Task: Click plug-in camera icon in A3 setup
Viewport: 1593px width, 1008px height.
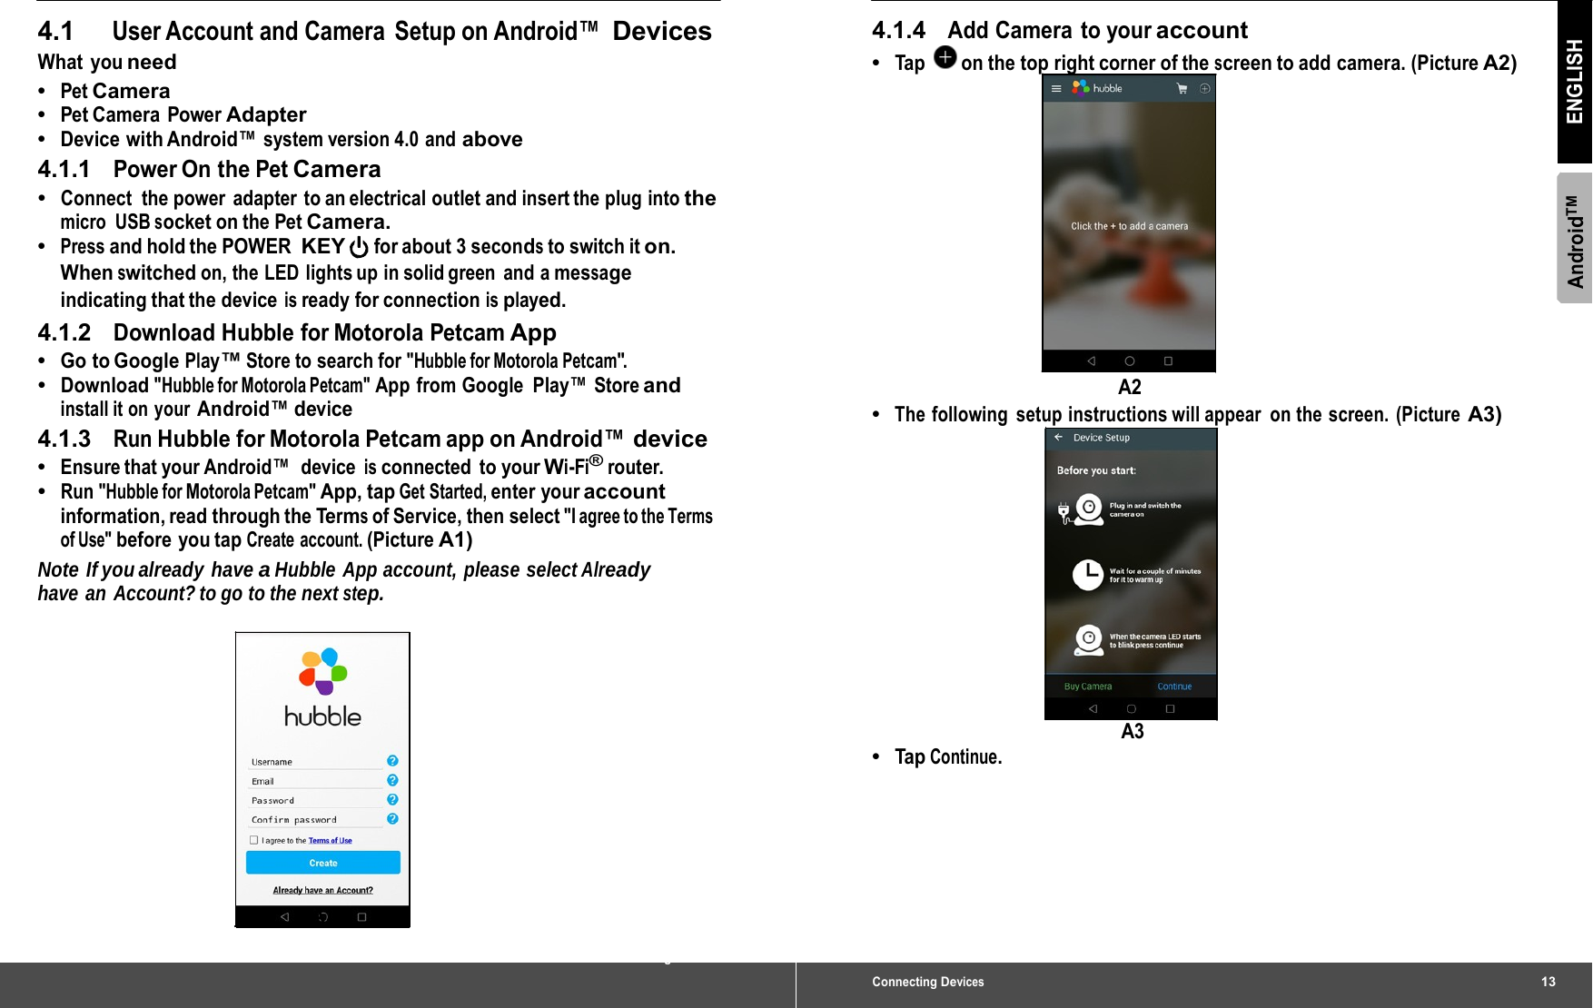Action: pos(1081,509)
